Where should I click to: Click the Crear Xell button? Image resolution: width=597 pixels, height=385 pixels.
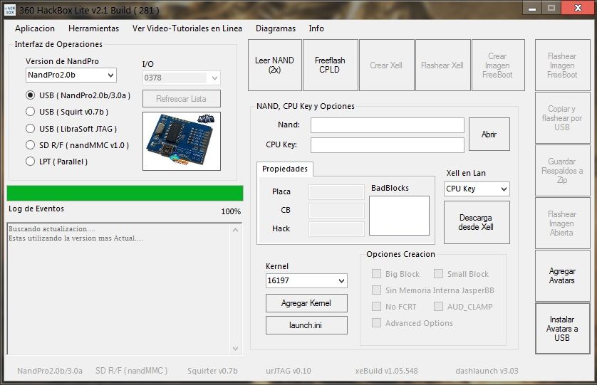tap(386, 65)
